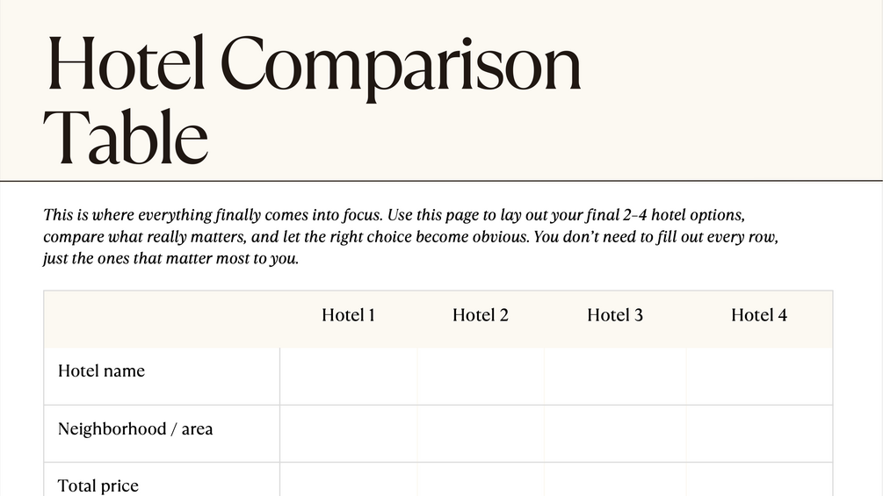Click the Total price row label

[x=98, y=485]
